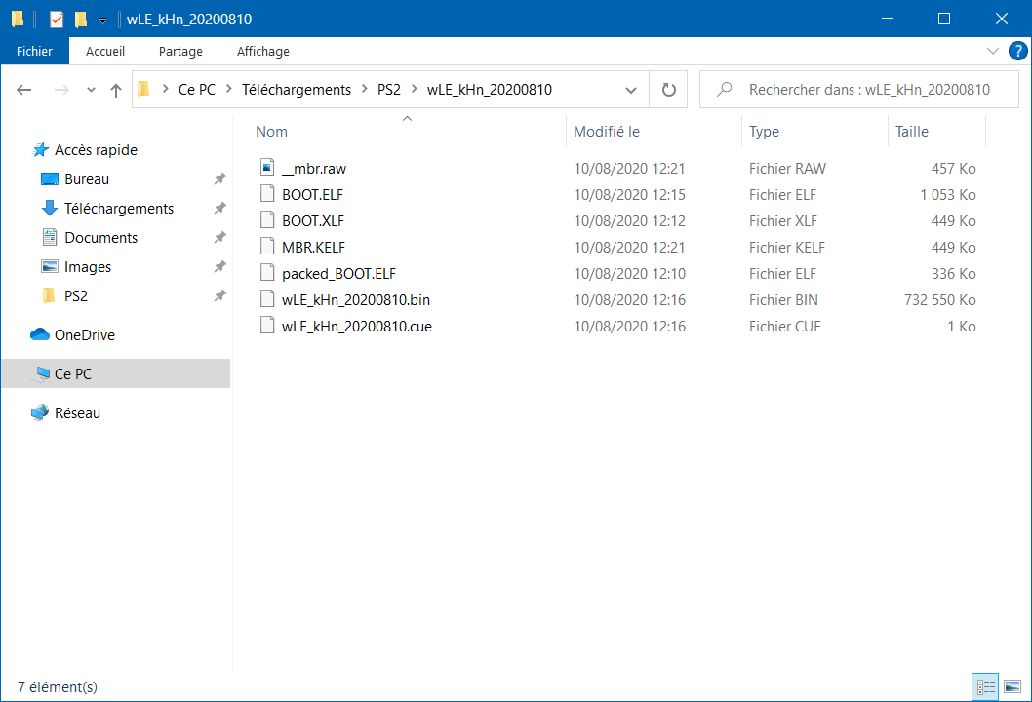The width and height of the screenshot is (1032, 702).
Task: Open Images in the navigation pane
Action: coord(88,266)
